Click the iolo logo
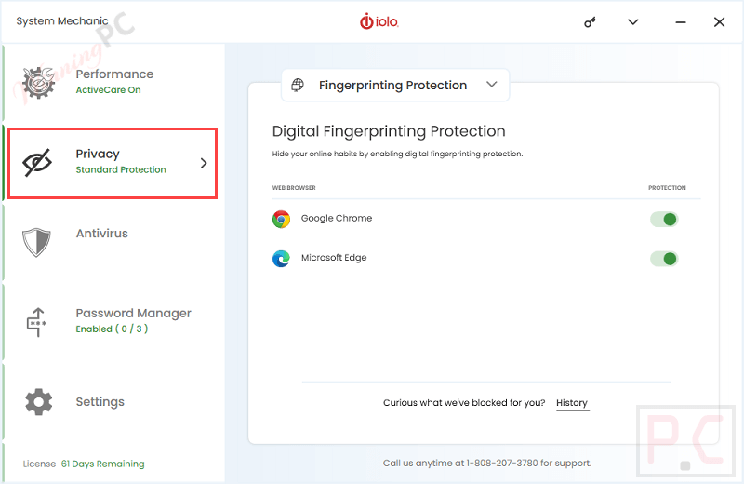The height and width of the screenshot is (484, 744). [379, 21]
